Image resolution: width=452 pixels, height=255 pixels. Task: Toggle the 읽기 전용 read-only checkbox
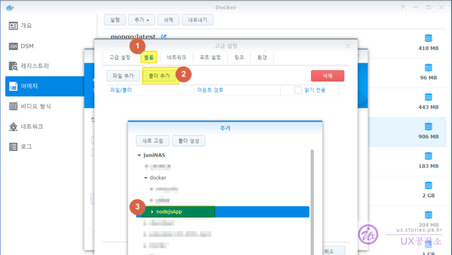pyautogui.click(x=298, y=90)
